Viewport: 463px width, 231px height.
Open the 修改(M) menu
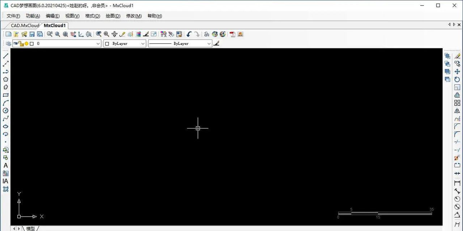(134, 16)
